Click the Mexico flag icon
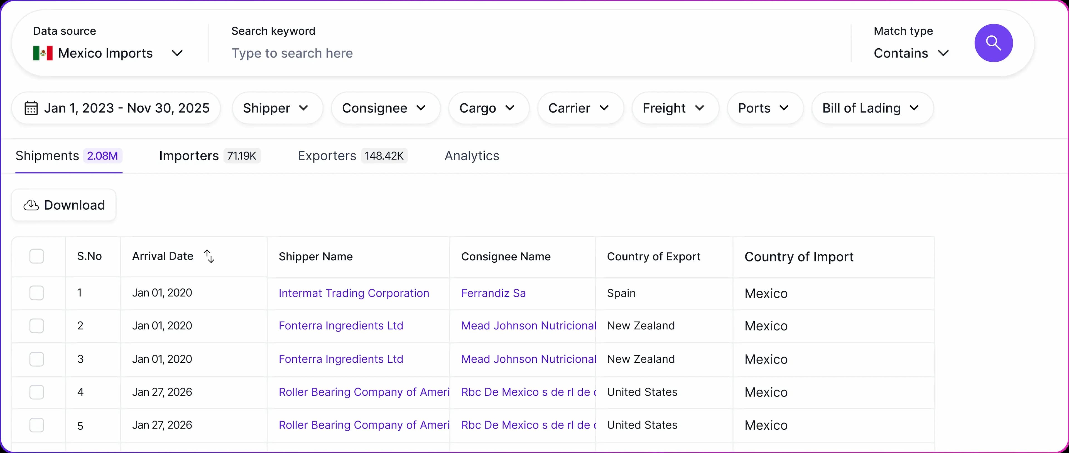 [43, 53]
